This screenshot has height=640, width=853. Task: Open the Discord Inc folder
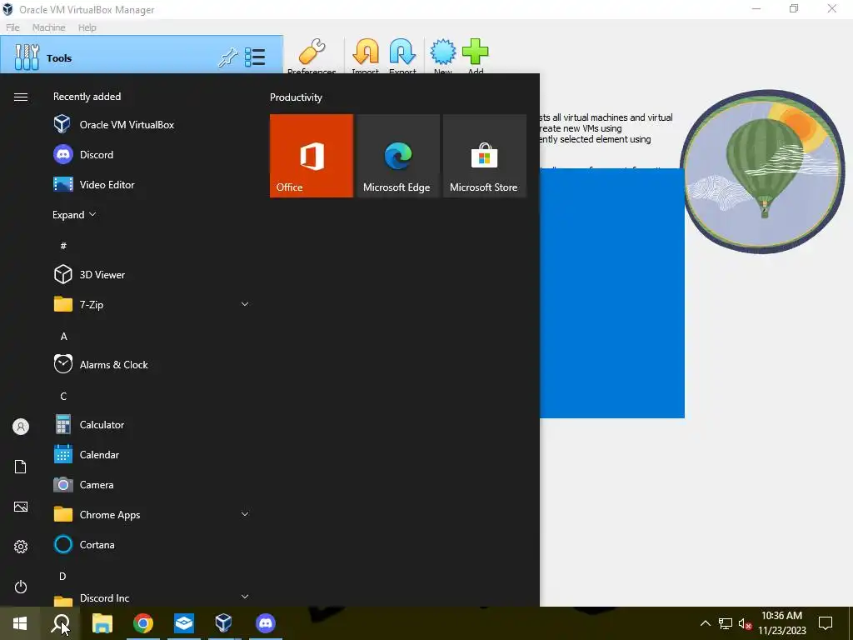tap(151, 597)
